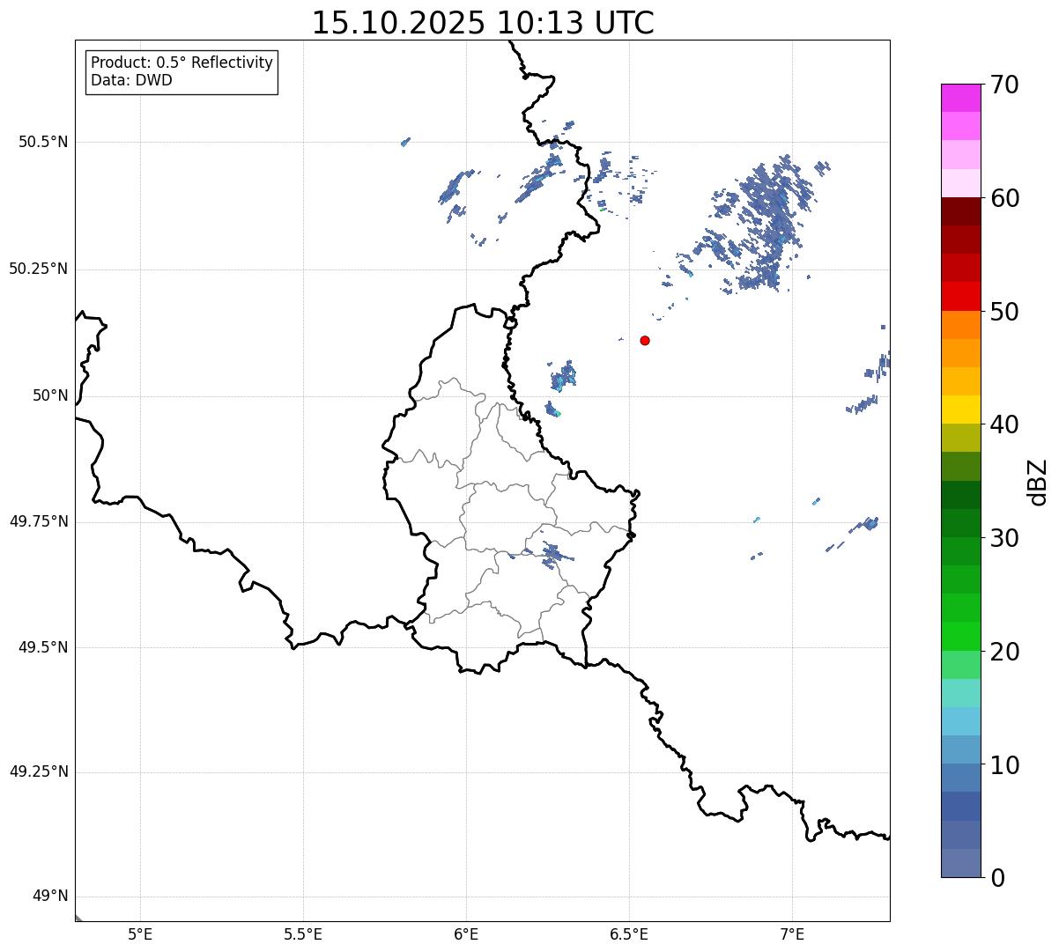Click the 49.75°N latitude tick label
This screenshot has width=1059, height=952.
tap(38, 521)
